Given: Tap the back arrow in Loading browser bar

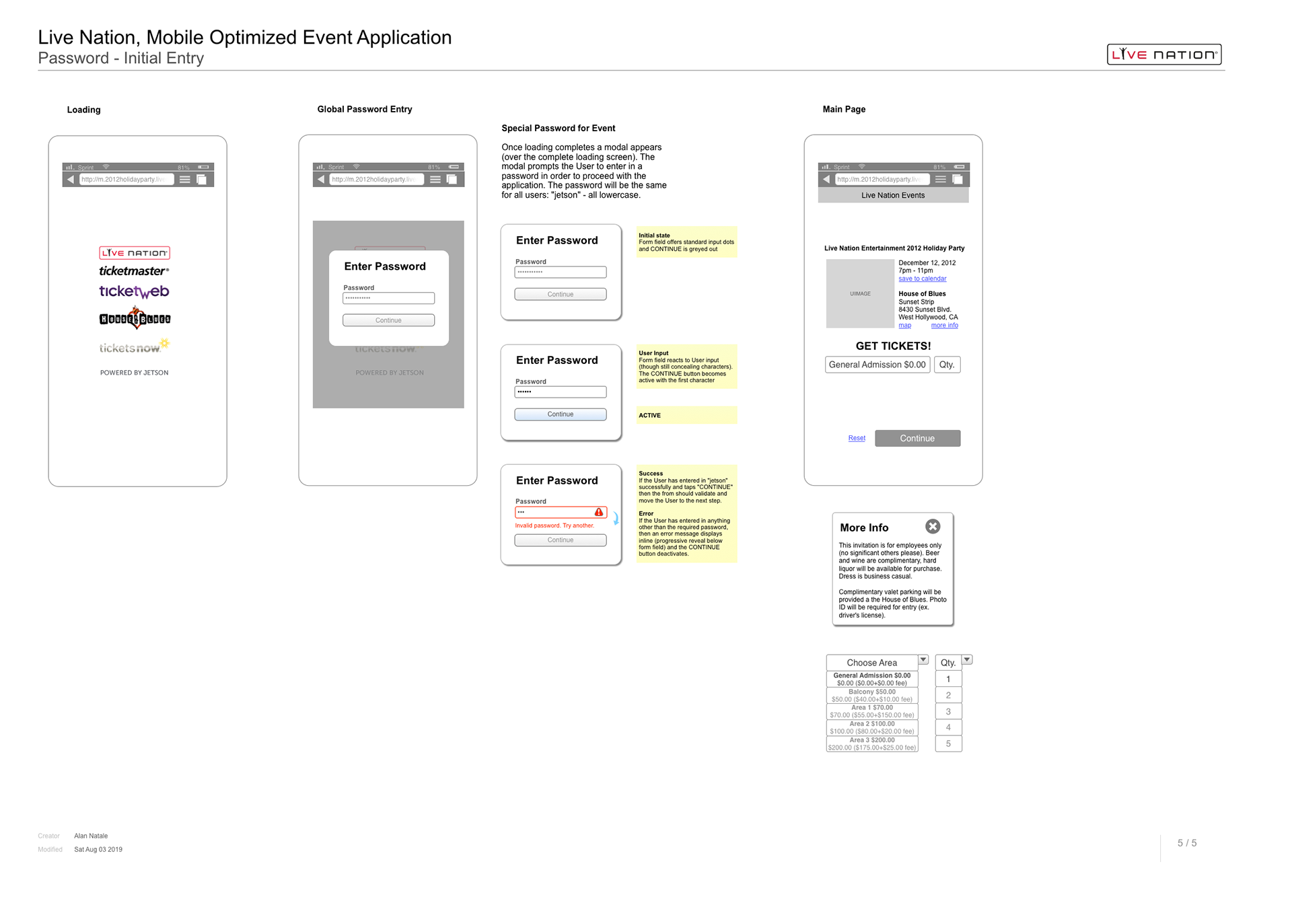Looking at the screenshot, I should click(x=71, y=180).
